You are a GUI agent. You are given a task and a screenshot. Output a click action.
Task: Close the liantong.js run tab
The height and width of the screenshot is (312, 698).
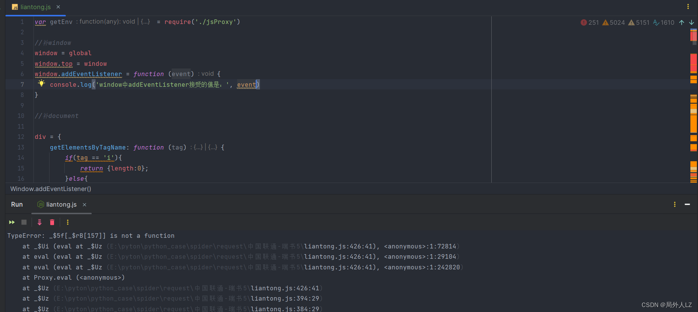point(84,205)
